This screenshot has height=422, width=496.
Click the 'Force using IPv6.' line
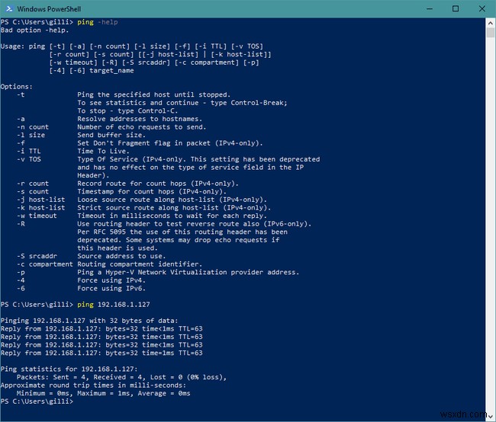[x=111, y=289]
